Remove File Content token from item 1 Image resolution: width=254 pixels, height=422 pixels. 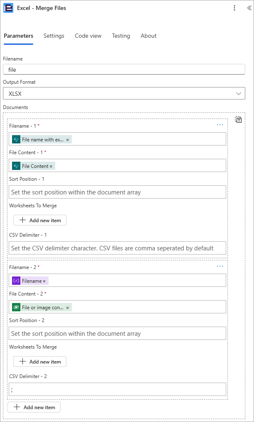pos(51,166)
